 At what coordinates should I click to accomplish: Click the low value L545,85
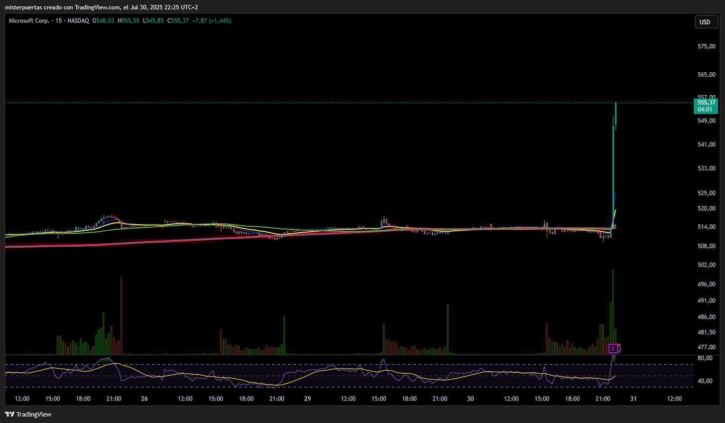pyautogui.click(x=153, y=21)
